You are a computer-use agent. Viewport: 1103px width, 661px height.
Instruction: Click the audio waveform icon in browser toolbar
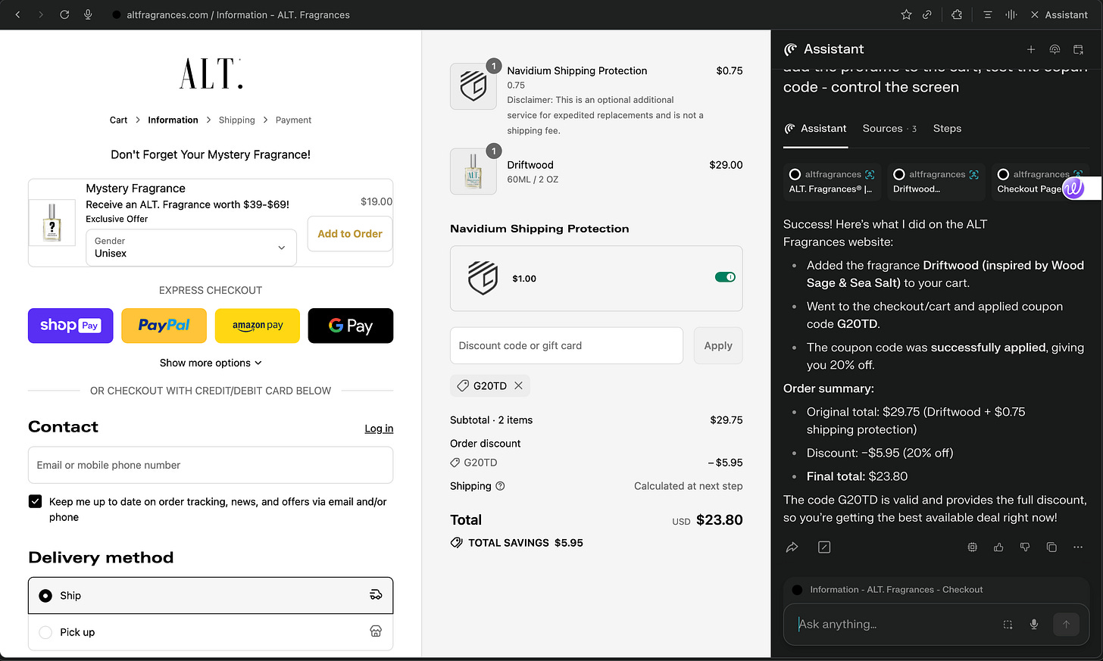point(1011,14)
